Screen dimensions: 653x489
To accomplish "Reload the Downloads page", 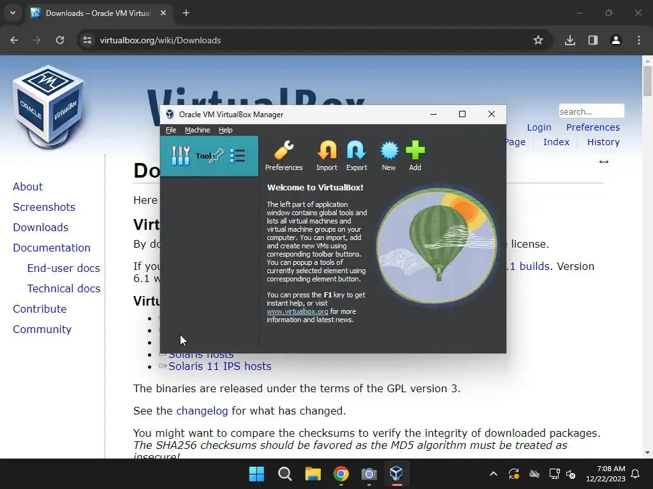I will click(60, 40).
